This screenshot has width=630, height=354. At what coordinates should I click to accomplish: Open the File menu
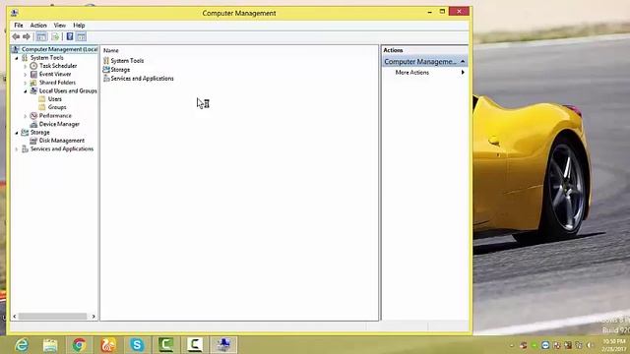coord(19,26)
